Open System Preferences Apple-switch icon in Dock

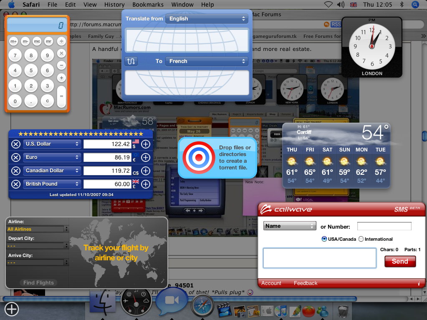coord(267,311)
